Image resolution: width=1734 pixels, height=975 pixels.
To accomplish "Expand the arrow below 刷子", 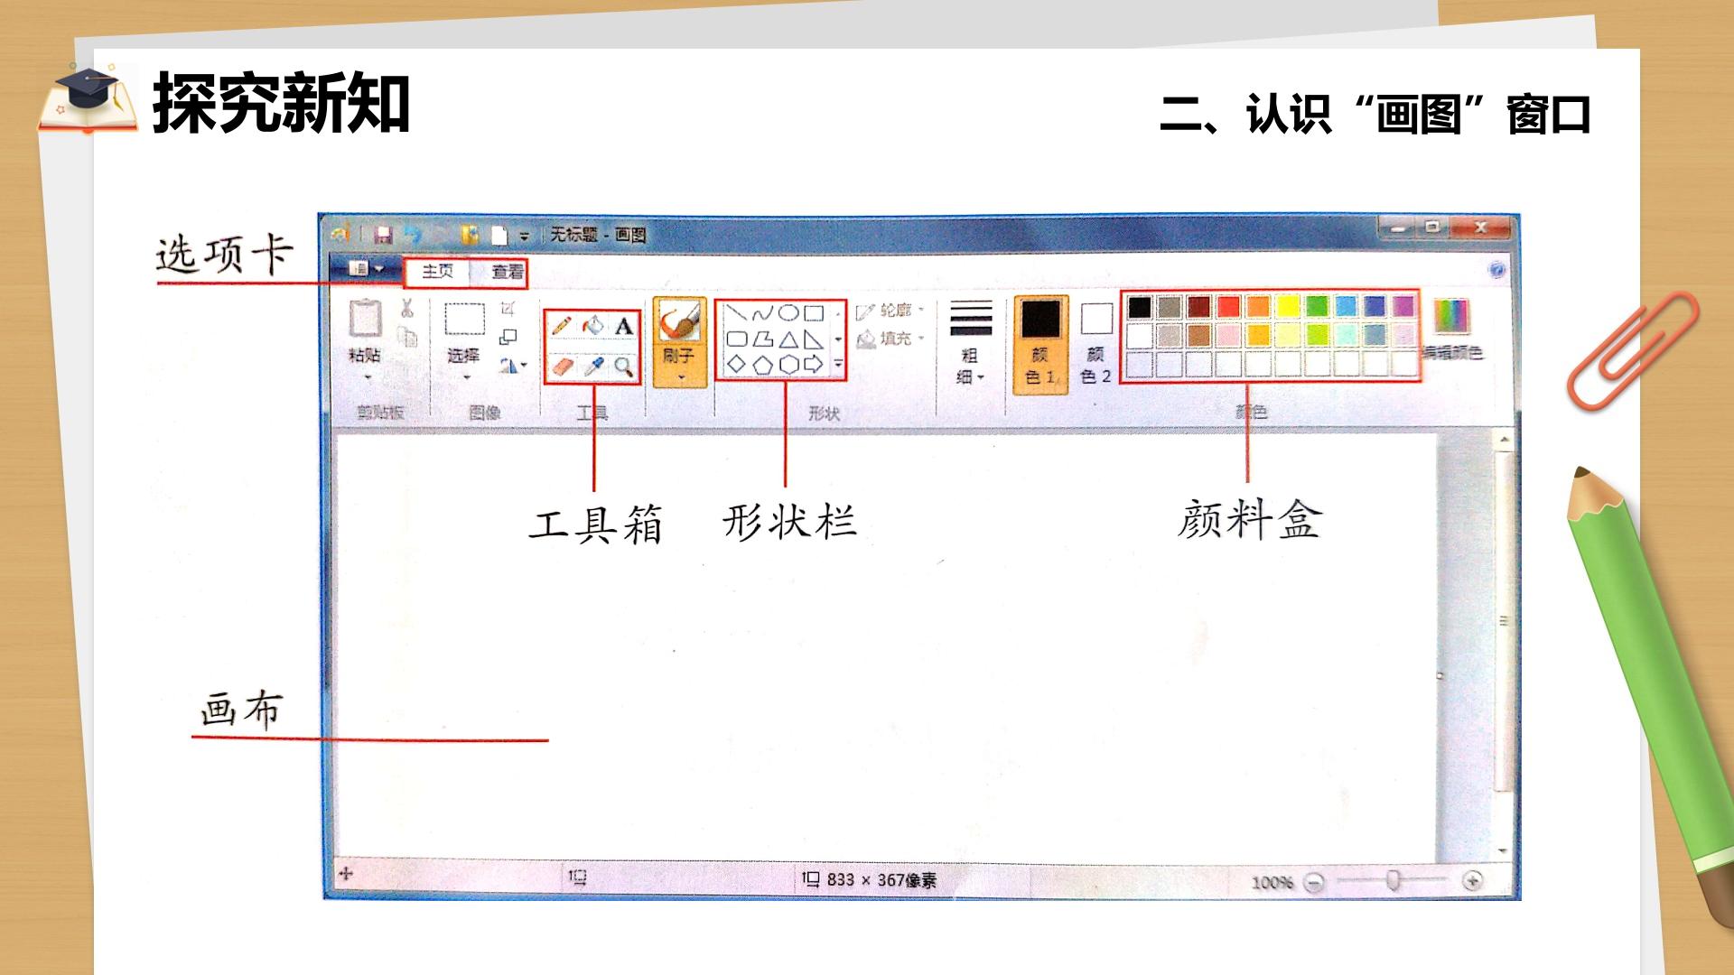I will click(681, 378).
